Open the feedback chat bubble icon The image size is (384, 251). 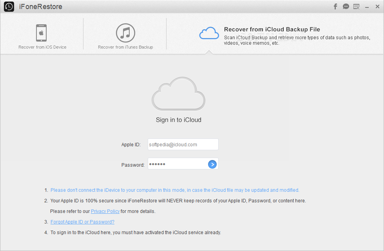(346, 7)
